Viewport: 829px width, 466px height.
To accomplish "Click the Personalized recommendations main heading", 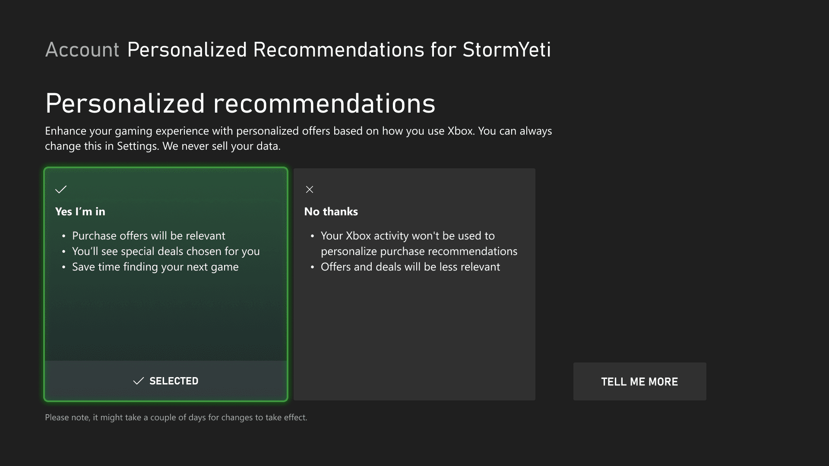I will (240, 104).
